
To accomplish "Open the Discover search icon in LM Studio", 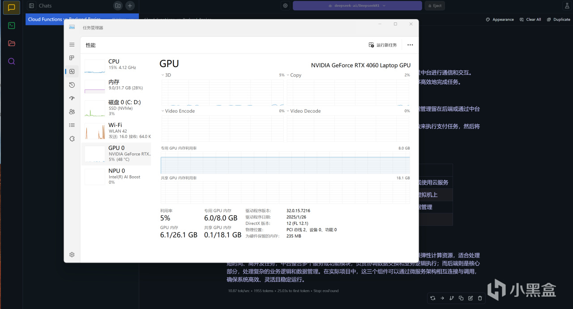I will 12,61.
